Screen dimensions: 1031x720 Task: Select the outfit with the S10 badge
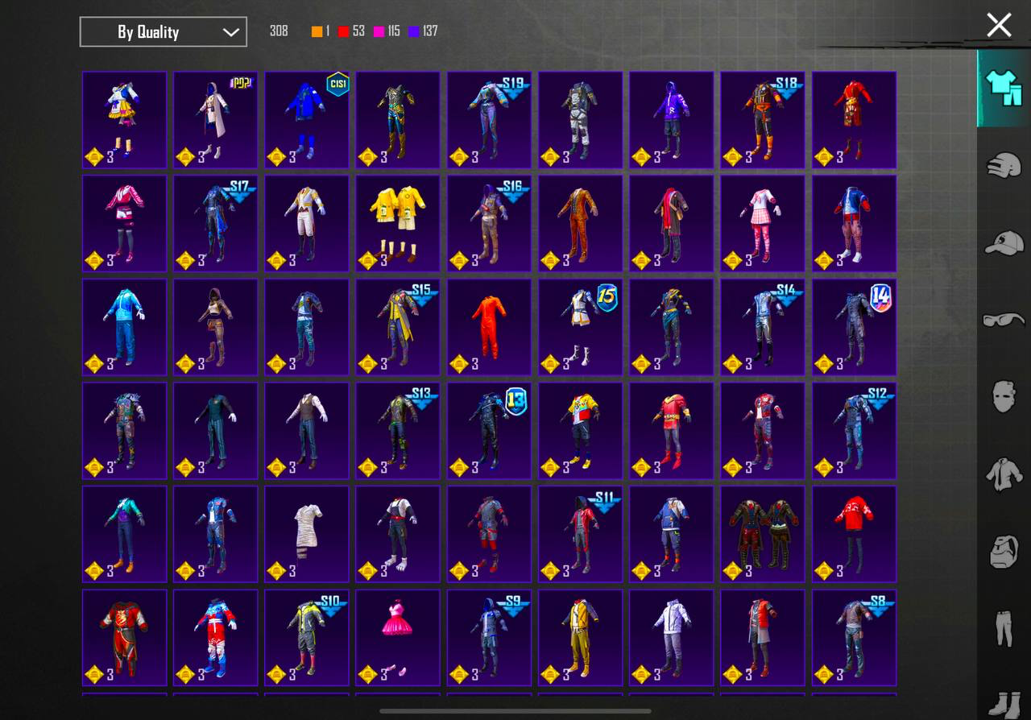tap(307, 638)
